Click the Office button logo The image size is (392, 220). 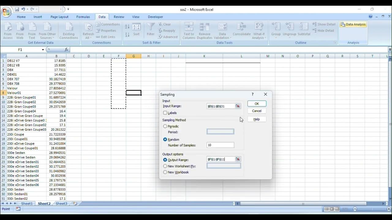[6, 12]
